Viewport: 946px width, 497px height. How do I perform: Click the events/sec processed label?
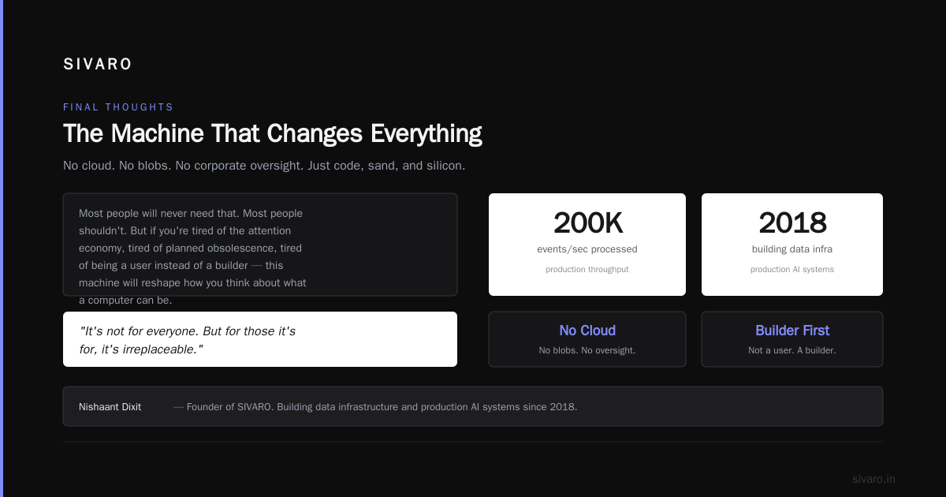click(x=587, y=249)
